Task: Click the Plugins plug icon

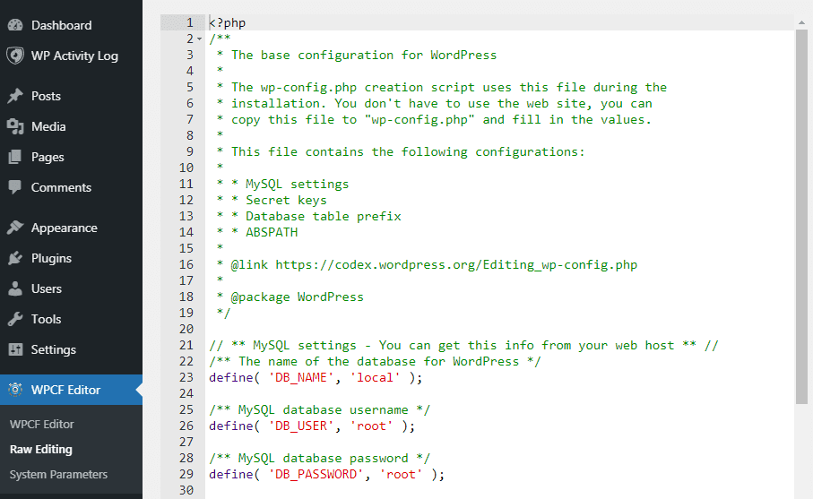Action: (x=15, y=258)
